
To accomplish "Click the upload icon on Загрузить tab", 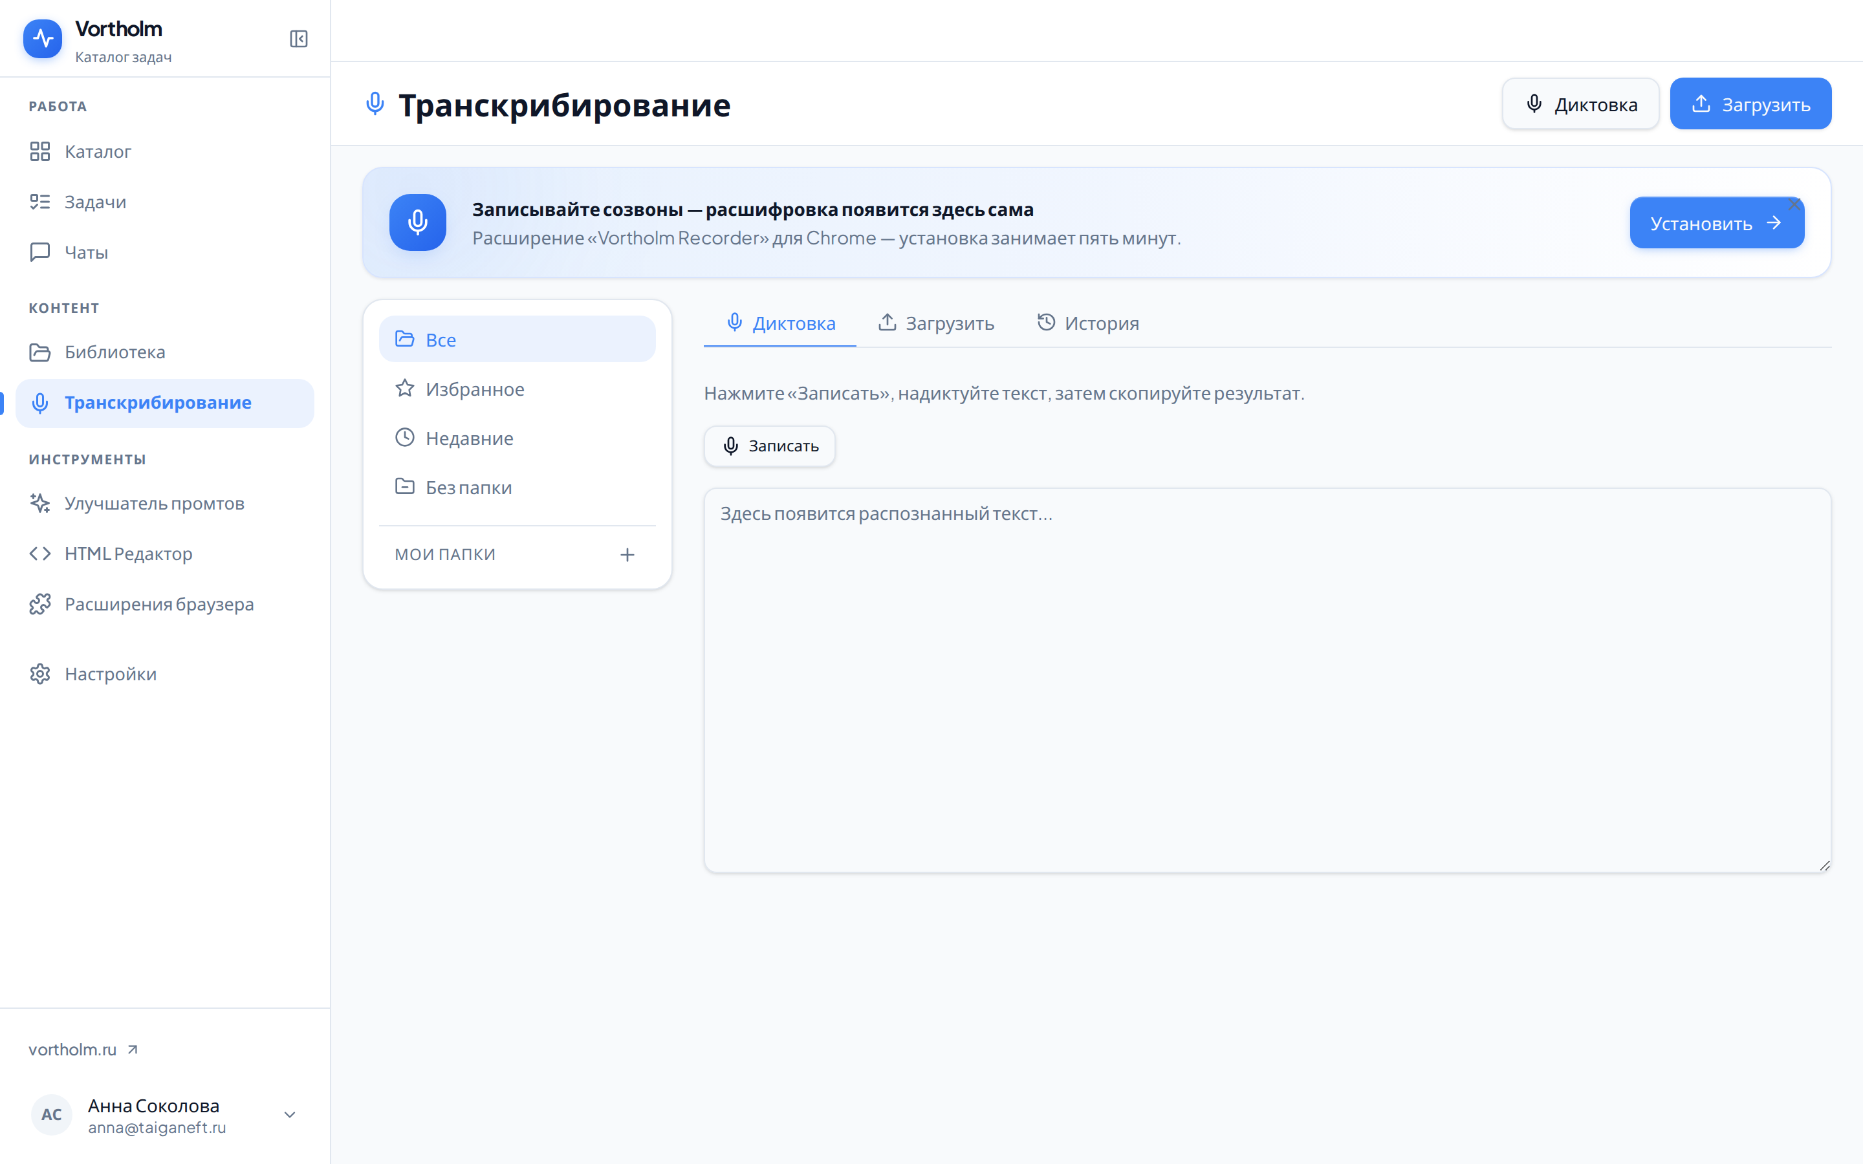I will (x=887, y=322).
